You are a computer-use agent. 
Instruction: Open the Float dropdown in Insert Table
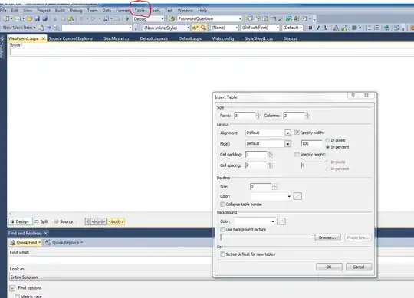(287, 144)
